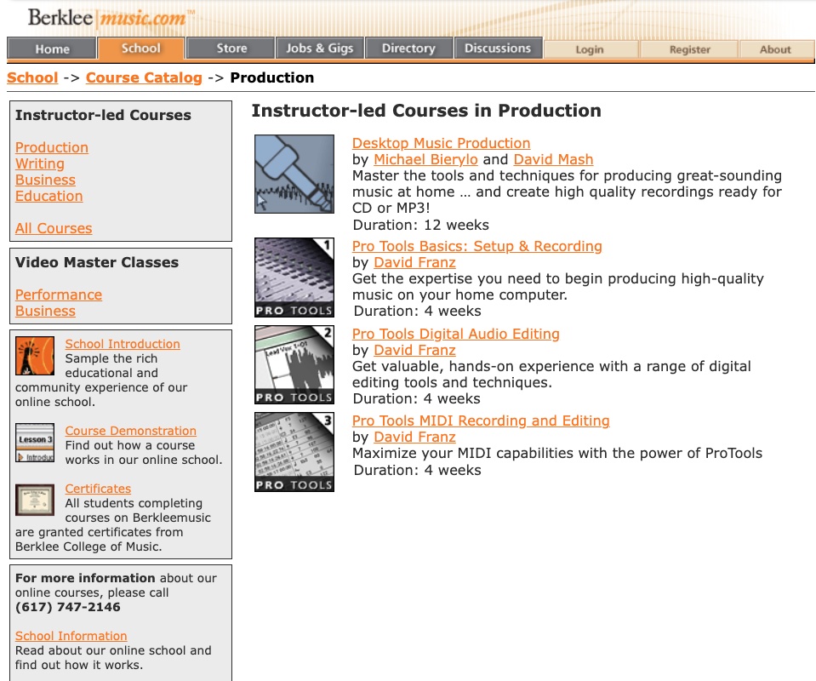View instructor Michael Bierylo's profile
This screenshot has width=816, height=681.
[x=425, y=159]
